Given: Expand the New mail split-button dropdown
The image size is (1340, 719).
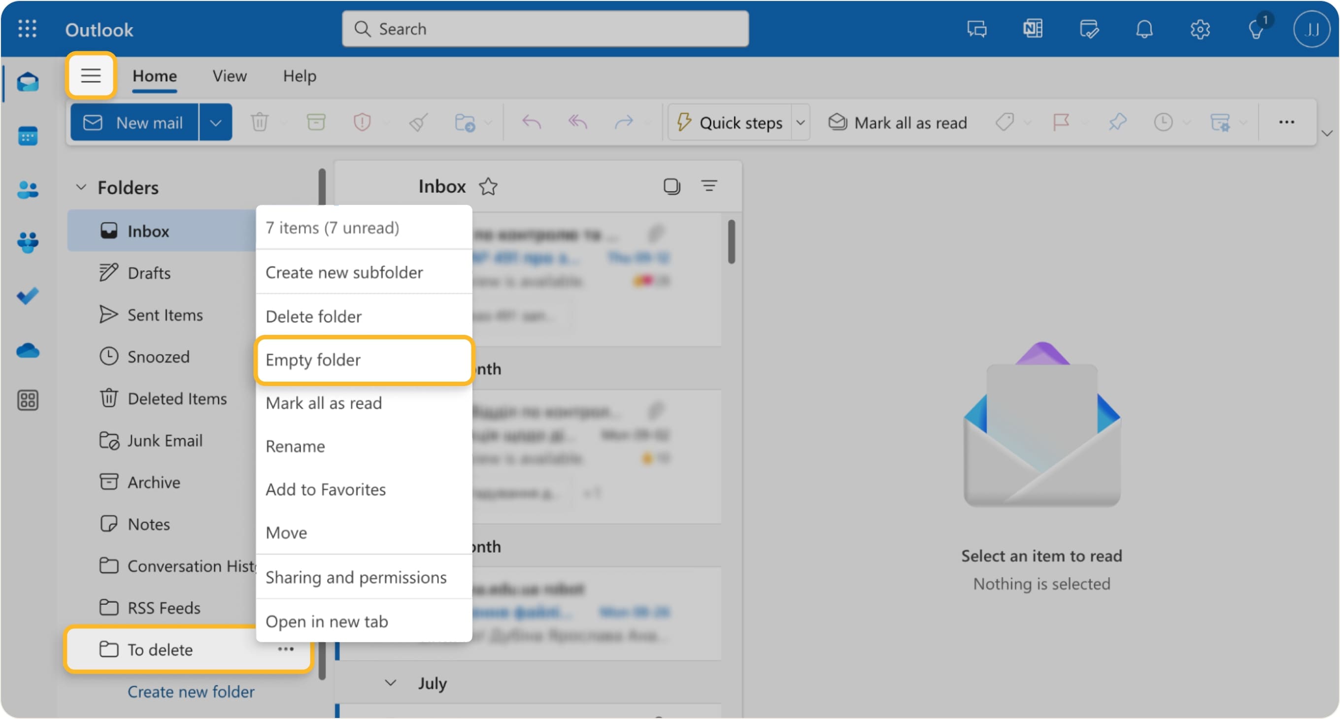Looking at the screenshot, I should click(x=216, y=122).
